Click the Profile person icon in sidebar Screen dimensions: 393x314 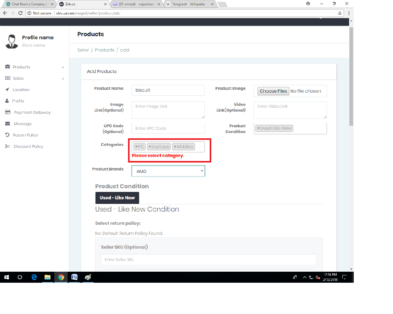[7, 101]
